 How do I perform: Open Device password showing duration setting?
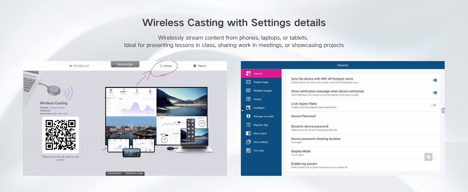363,140
